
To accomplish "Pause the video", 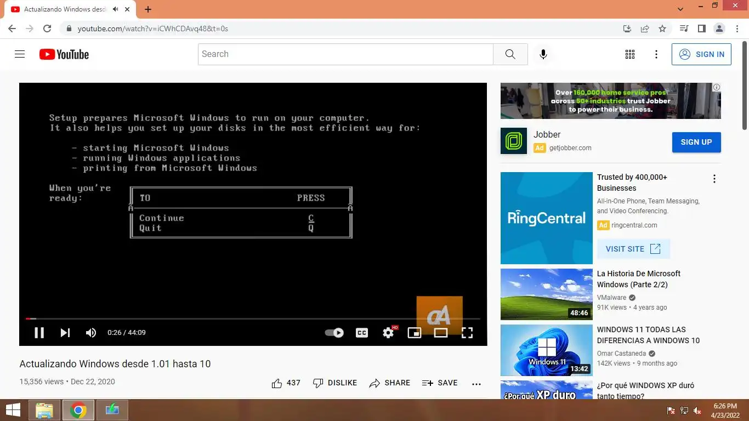I will [x=39, y=333].
